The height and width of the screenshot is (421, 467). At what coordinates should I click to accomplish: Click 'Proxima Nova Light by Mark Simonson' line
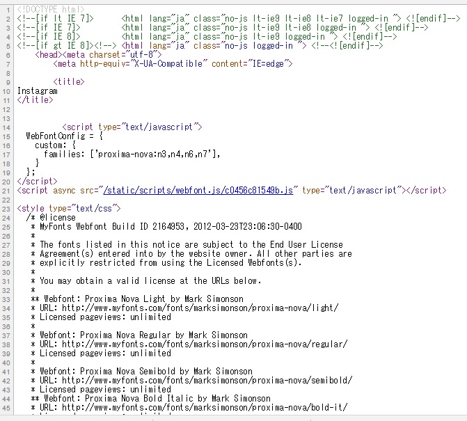click(x=137, y=299)
